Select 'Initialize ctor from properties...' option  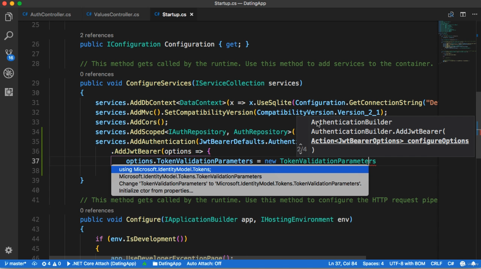tap(240, 190)
